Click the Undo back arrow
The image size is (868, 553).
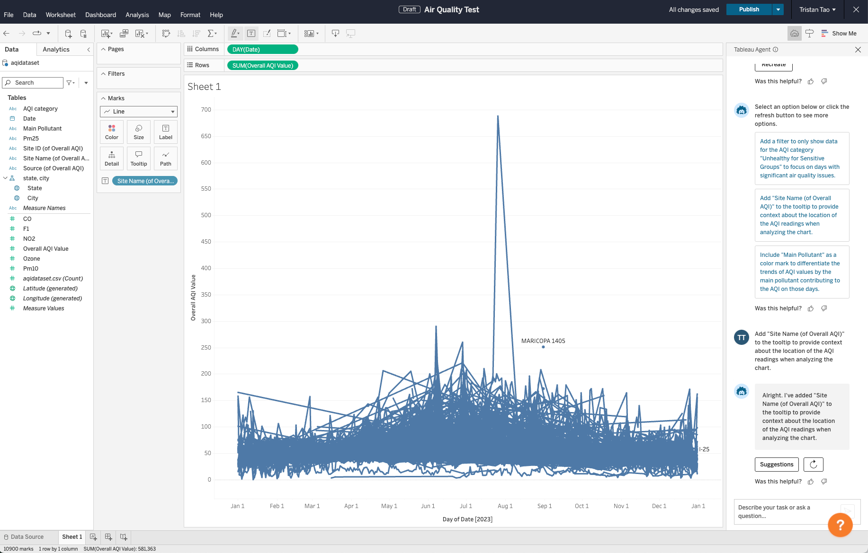(7, 33)
